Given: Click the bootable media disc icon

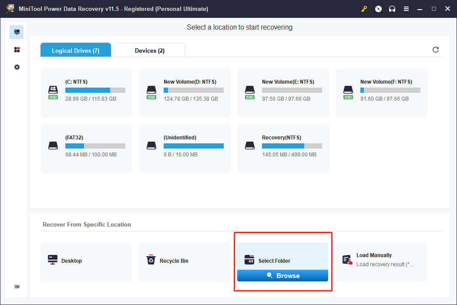Looking at the screenshot, I should [378, 9].
